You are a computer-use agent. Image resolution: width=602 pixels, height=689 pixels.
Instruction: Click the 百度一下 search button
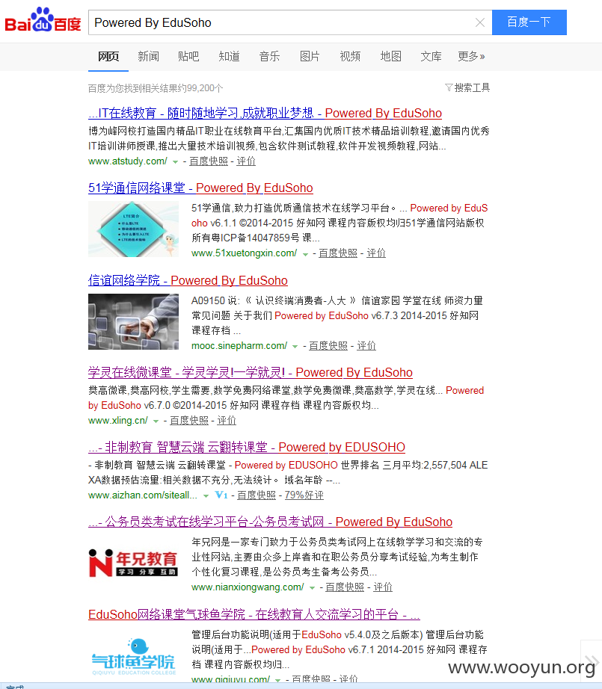pos(529,22)
